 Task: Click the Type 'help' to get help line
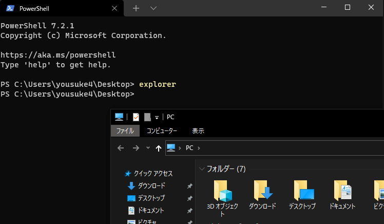coord(55,65)
